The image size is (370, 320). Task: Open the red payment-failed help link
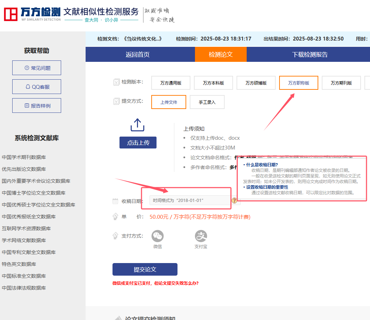tap(155, 283)
